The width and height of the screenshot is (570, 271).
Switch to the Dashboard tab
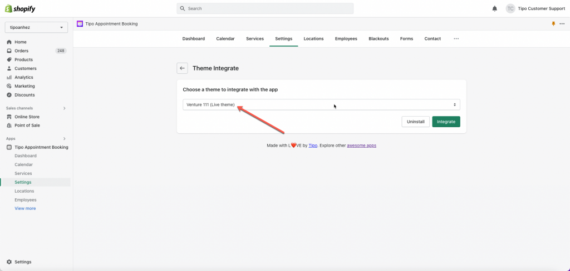click(193, 38)
